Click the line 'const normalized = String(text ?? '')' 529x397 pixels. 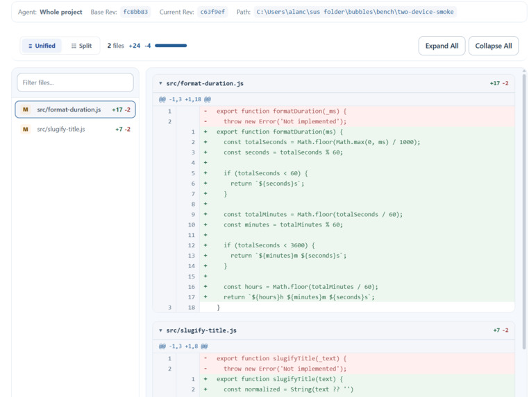pos(334,389)
